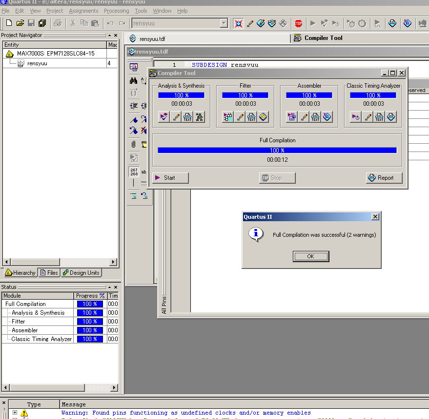This screenshot has height=419, width=429.
Task: Open the project name rensyuu dropdown
Action: (224, 23)
